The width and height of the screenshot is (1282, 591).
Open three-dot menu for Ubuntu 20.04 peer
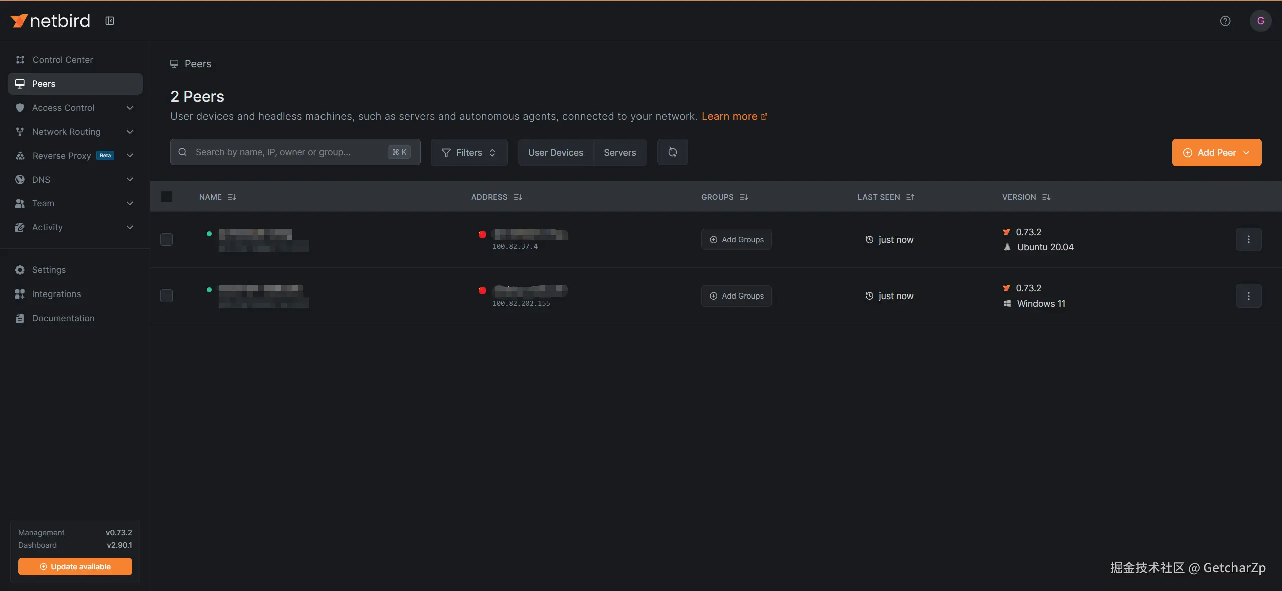(1248, 239)
